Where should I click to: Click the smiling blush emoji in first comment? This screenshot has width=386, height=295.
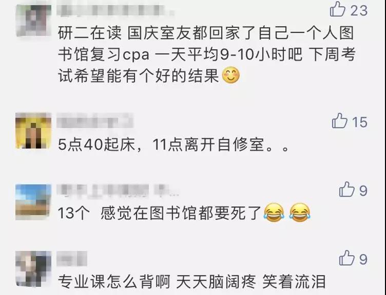pyautogui.click(x=230, y=75)
